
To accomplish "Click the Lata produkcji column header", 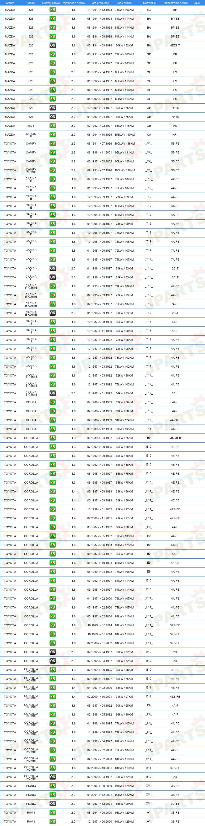I will pos(100,3).
